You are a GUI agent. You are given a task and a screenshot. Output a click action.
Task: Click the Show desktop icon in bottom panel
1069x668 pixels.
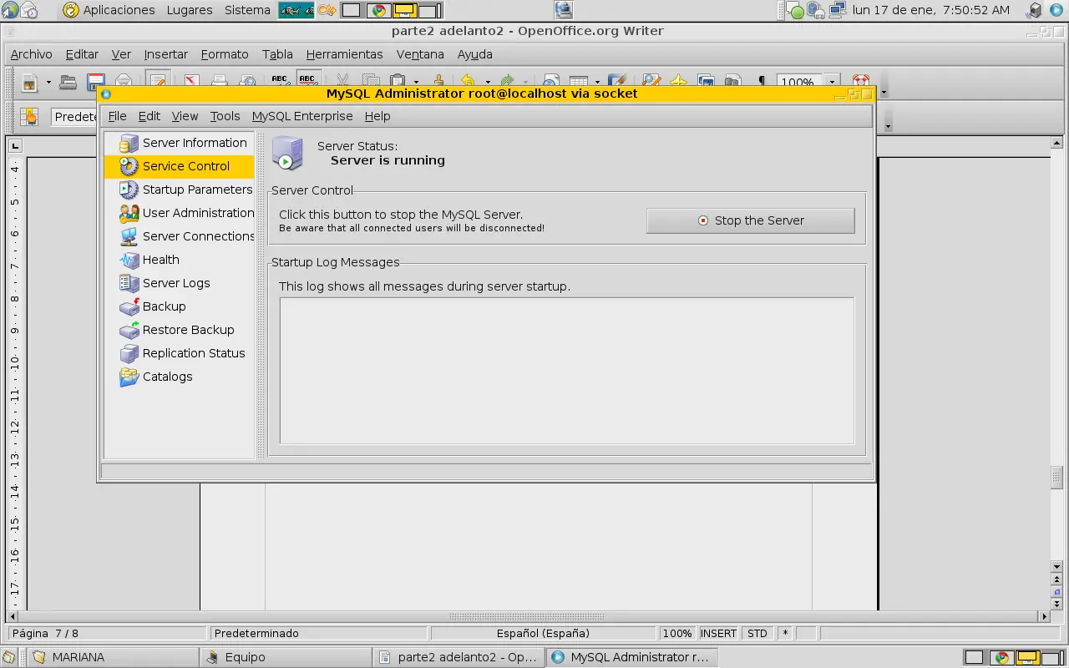8,657
